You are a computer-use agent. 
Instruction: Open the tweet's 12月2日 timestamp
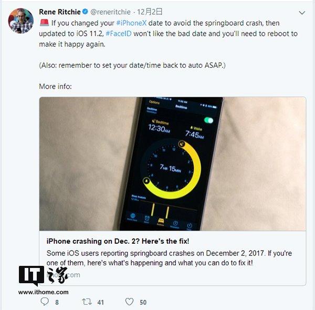150,12
